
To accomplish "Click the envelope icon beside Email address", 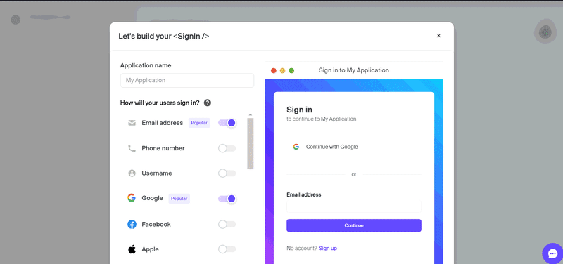I will point(132,123).
